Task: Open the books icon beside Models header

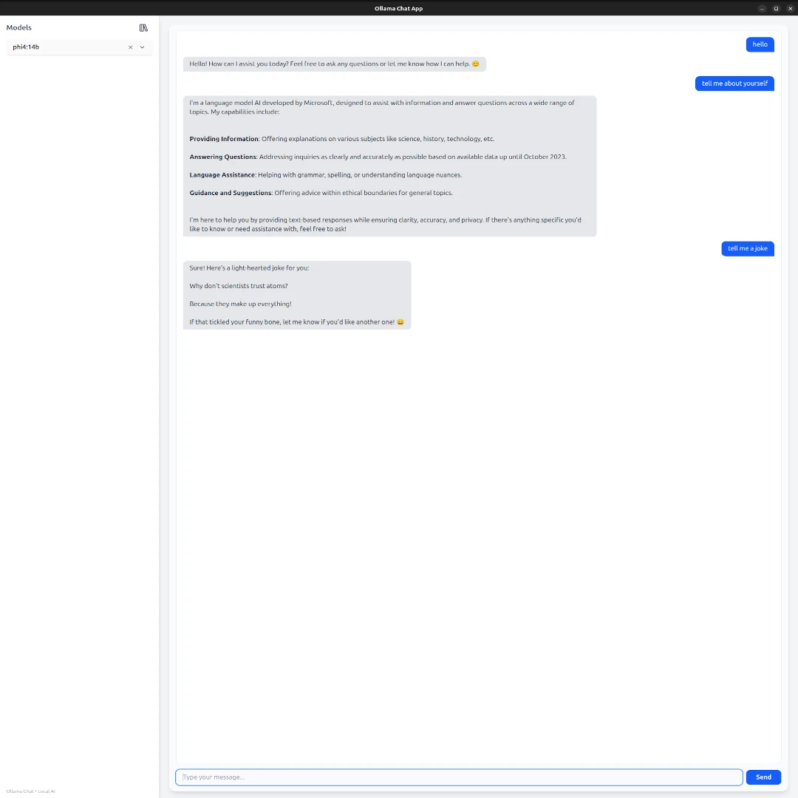Action: coord(143,27)
